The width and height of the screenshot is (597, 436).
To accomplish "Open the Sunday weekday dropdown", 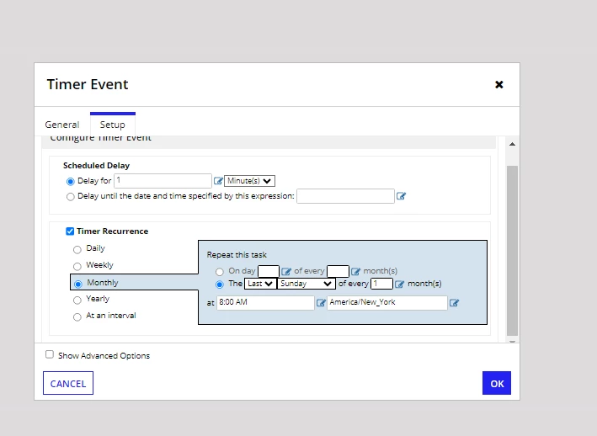I will tap(306, 284).
